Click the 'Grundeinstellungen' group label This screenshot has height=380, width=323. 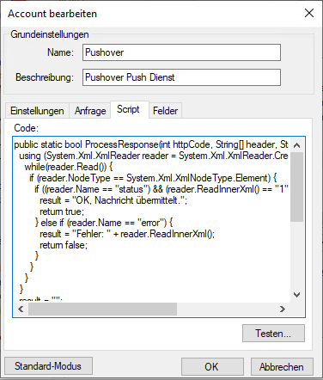[x=50, y=34]
